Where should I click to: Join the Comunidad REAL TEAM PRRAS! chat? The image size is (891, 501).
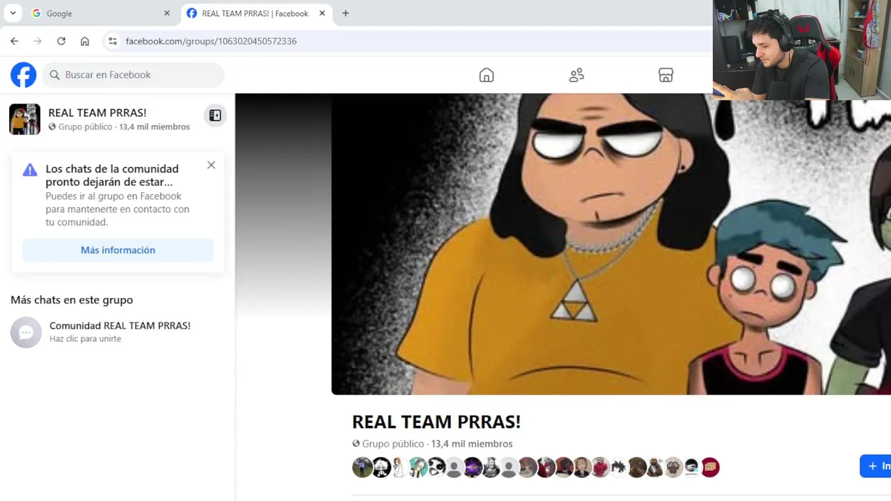tap(118, 332)
